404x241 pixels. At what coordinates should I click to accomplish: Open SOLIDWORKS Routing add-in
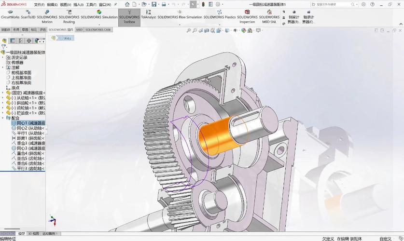(x=69, y=17)
